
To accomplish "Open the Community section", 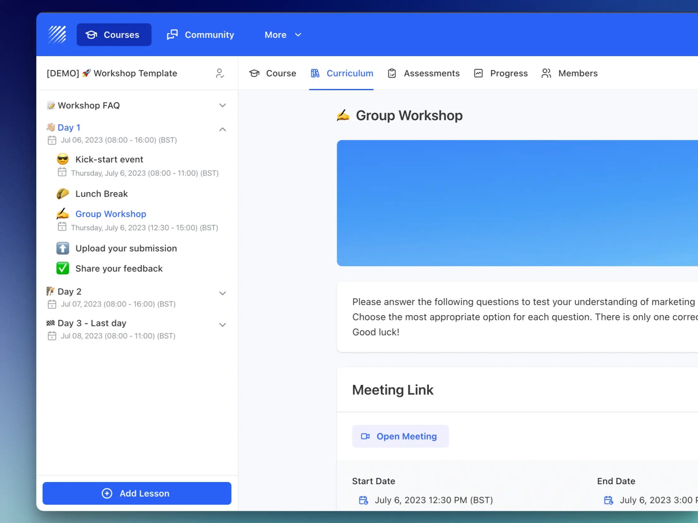I will [x=201, y=34].
